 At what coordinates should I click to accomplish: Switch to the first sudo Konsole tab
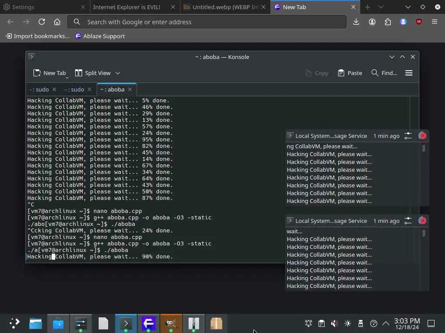click(39, 89)
